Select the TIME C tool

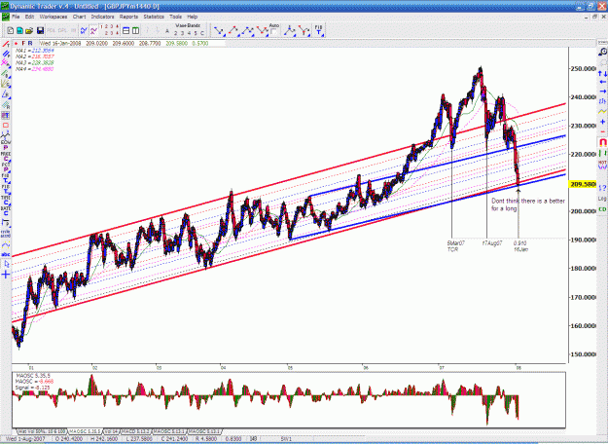pyautogui.click(x=6, y=200)
